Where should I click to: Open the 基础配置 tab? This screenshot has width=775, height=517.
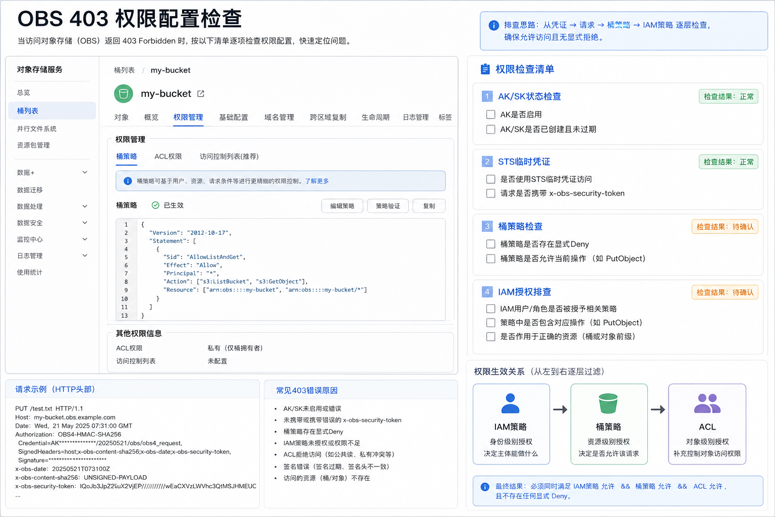click(234, 117)
